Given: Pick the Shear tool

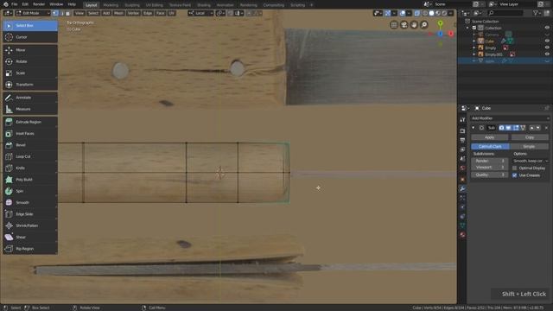Looking at the screenshot, I should pyautogui.click(x=30, y=237).
